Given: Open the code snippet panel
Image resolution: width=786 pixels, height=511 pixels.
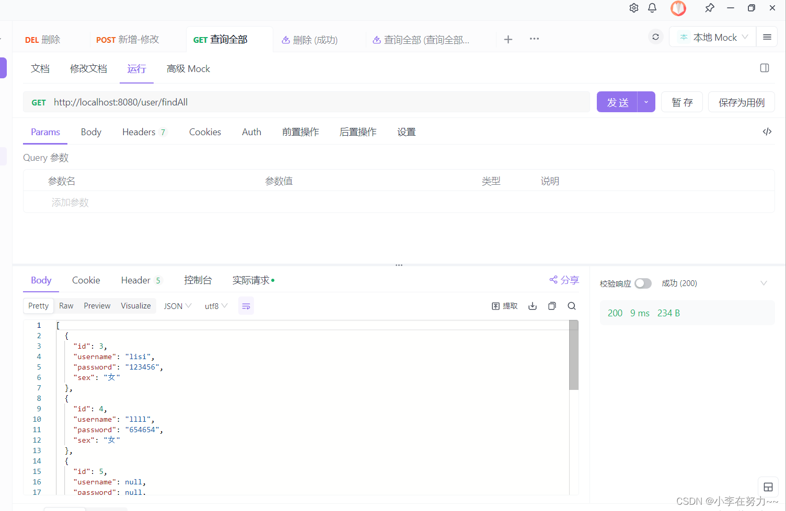Looking at the screenshot, I should [767, 132].
